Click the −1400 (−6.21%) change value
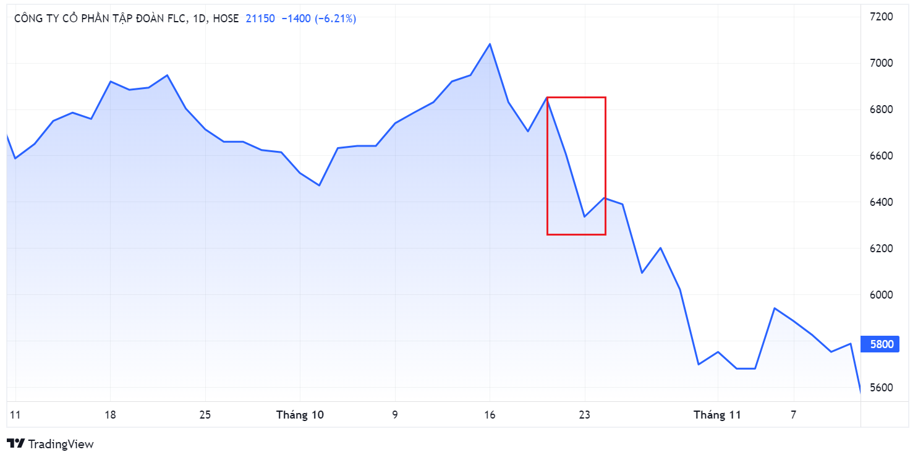918x460 pixels. click(318, 19)
